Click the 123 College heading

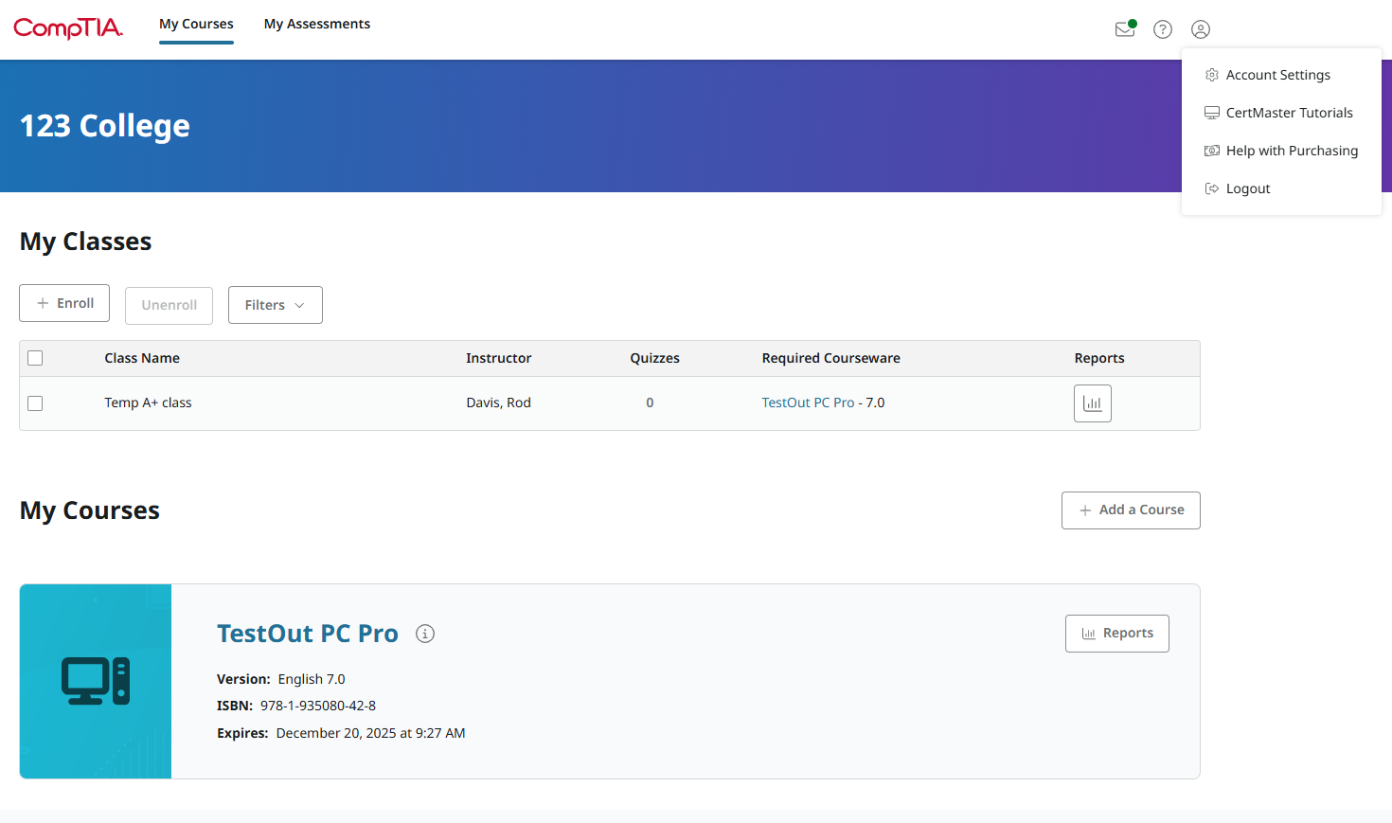(105, 126)
